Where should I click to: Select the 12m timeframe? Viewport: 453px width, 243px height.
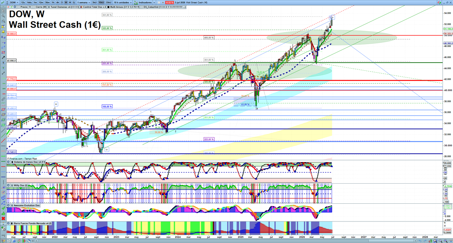click(x=41, y=3)
